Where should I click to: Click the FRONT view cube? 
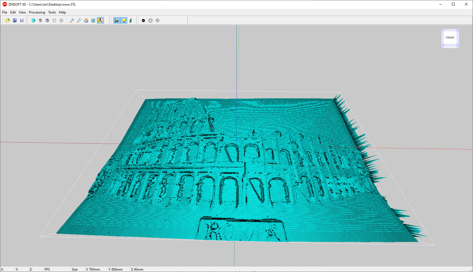450,38
